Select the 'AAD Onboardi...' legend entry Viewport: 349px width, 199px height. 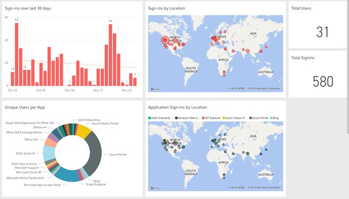[160, 118]
